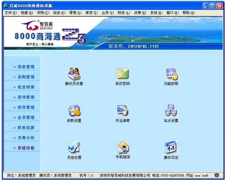Open 功能权限 function permissions icon

tap(171, 74)
